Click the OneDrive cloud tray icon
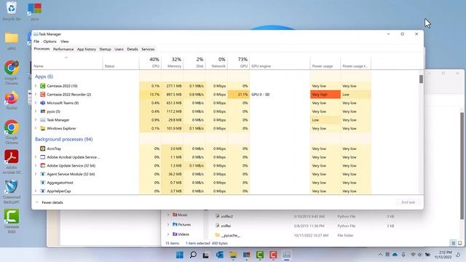Viewport: 466px width, 262px height. click(395, 255)
